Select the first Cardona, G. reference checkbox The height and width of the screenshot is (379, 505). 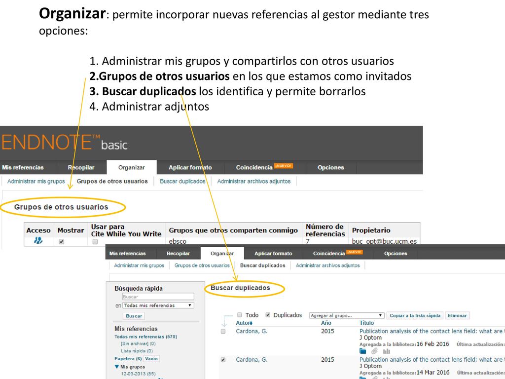click(x=223, y=331)
